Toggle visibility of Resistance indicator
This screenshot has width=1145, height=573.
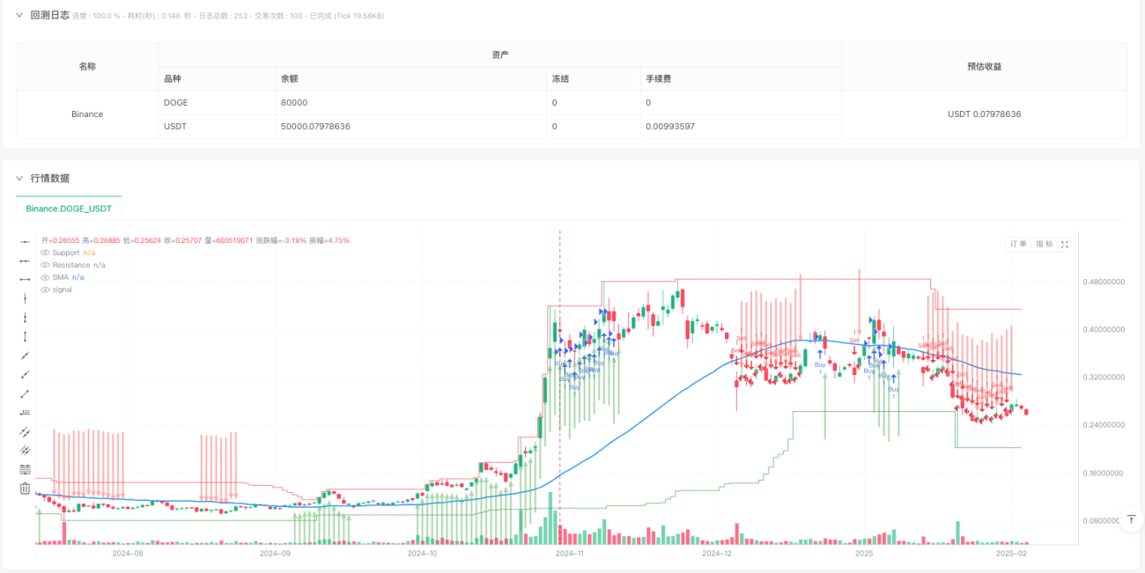coord(46,265)
